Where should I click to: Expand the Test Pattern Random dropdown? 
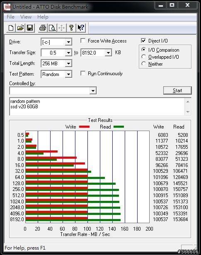pyautogui.click(x=68, y=74)
